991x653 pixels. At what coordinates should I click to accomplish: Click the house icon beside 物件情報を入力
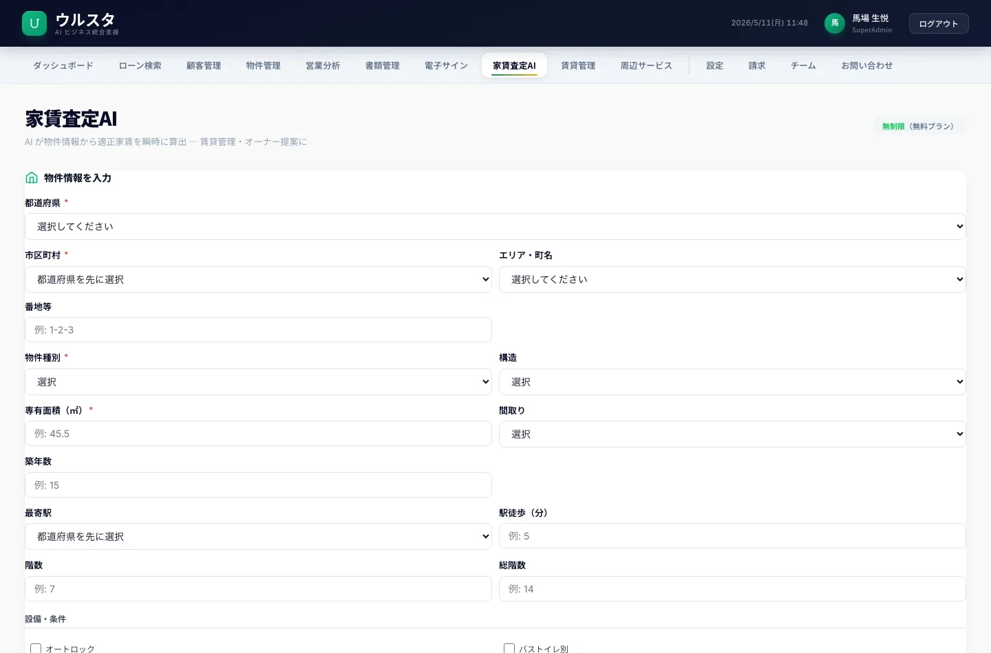click(x=32, y=178)
